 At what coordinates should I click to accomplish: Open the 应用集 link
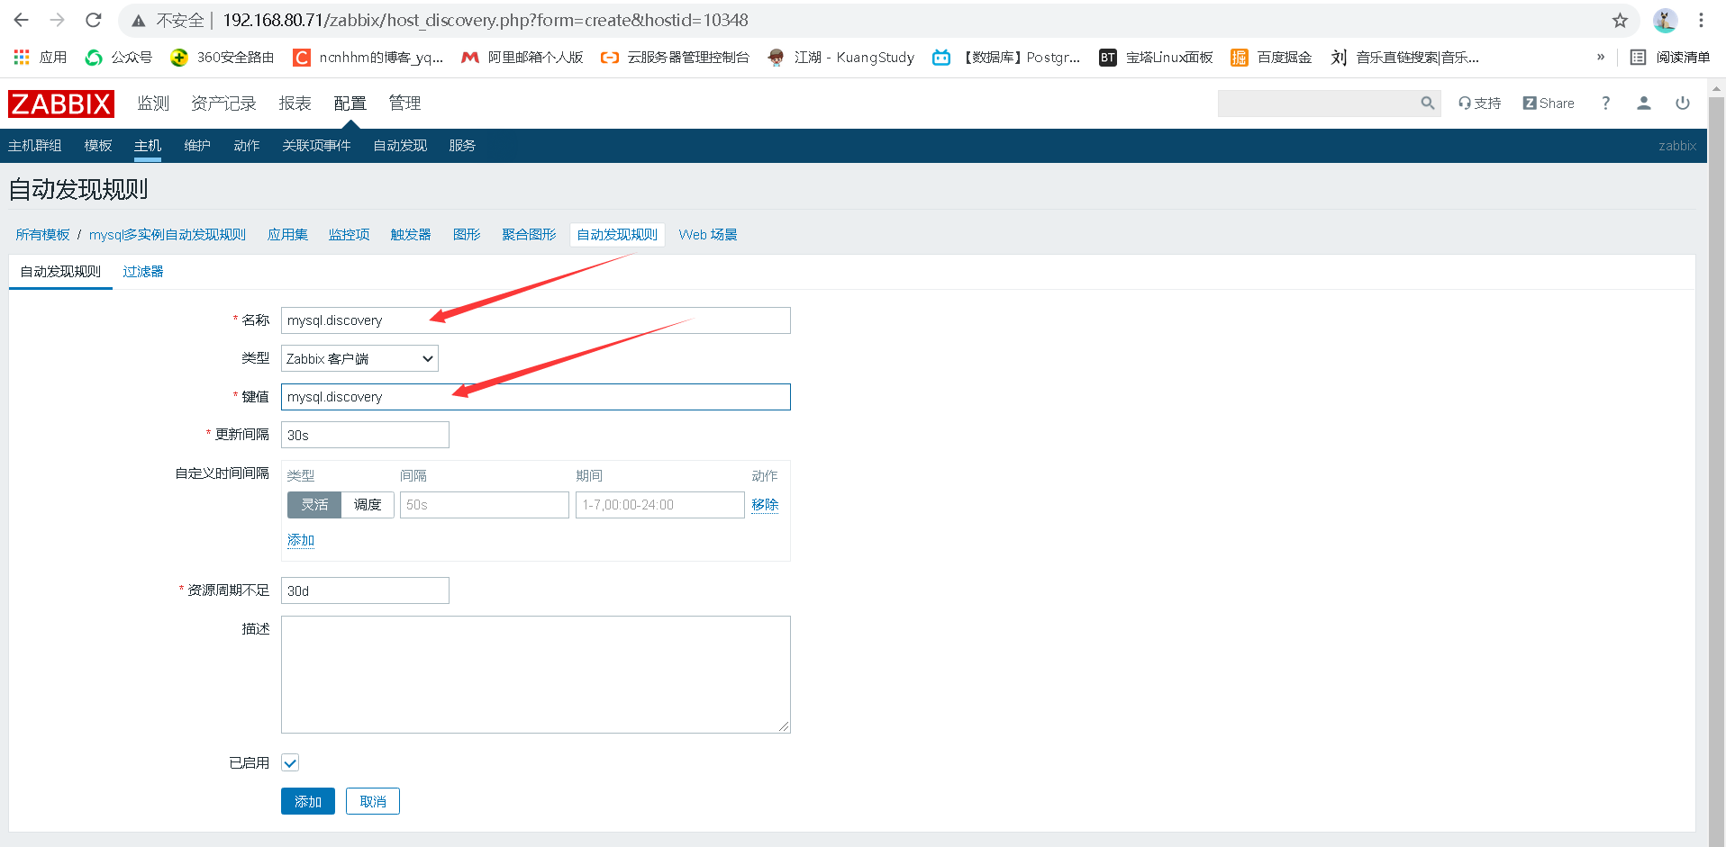click(287, 235)
